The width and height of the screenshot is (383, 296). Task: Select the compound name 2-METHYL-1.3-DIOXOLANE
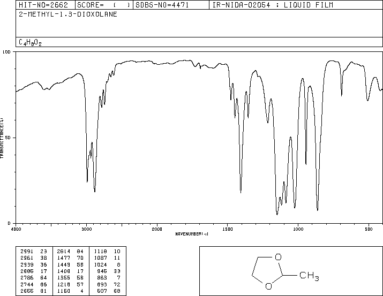[x=68, y=14]
